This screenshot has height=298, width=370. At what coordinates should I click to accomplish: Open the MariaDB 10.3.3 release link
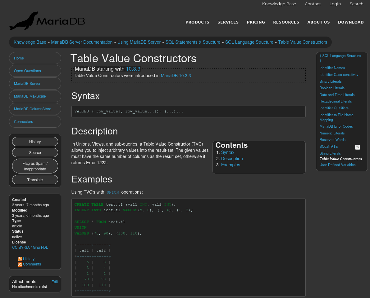176,76
